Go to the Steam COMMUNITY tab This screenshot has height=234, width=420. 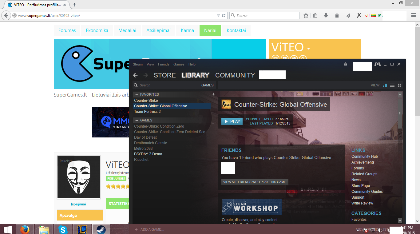click(235, 75)
